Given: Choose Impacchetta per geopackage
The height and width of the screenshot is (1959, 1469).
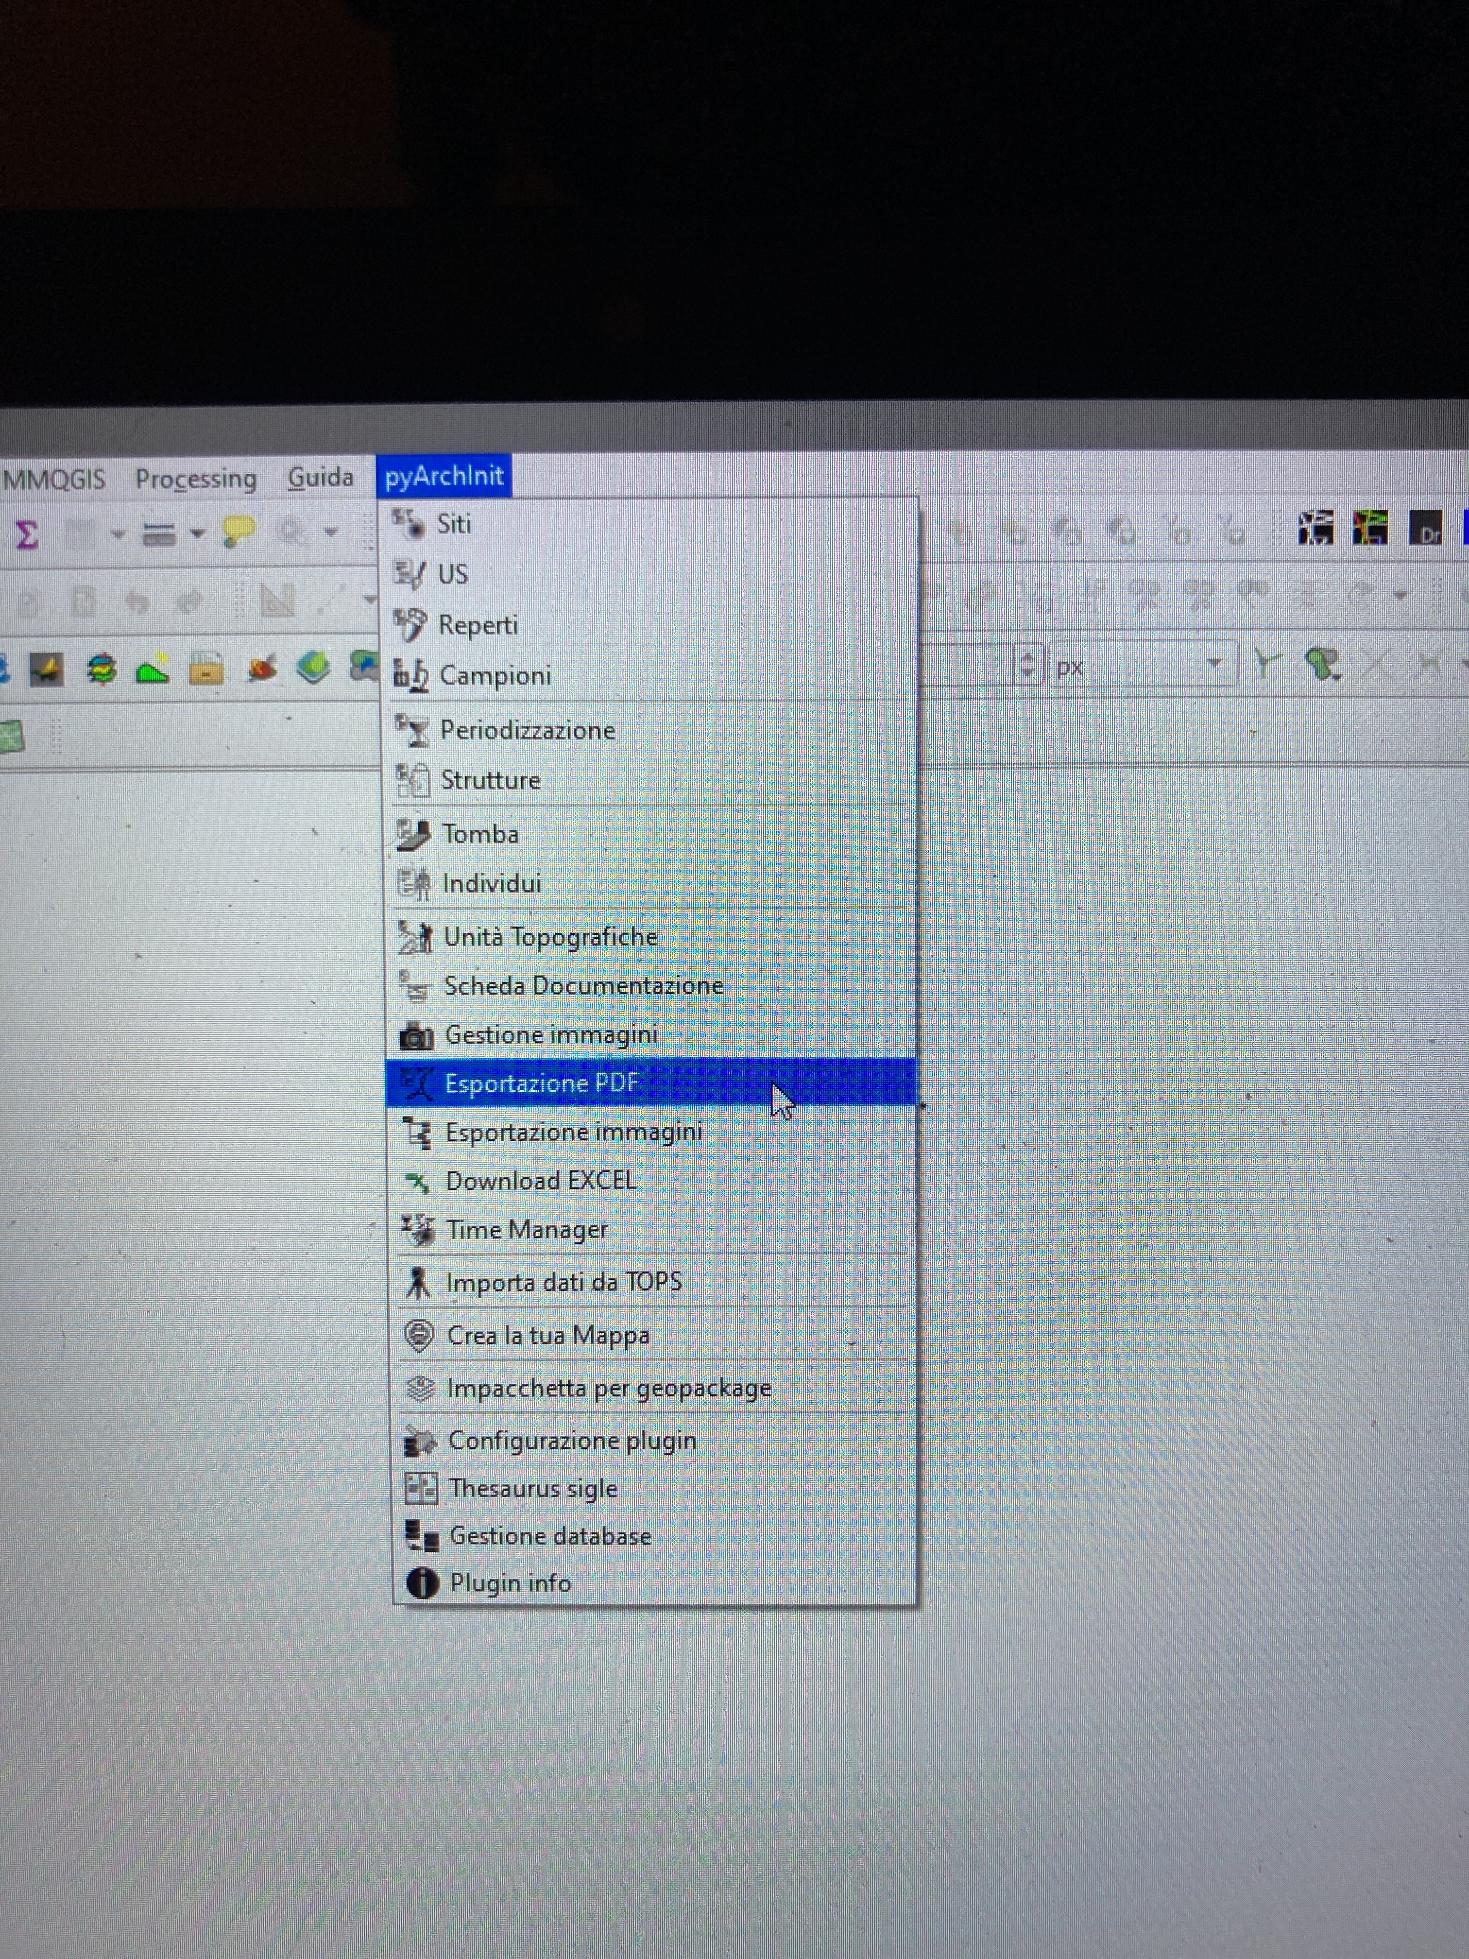Looking at the screenshot, I should (652, 1387).
